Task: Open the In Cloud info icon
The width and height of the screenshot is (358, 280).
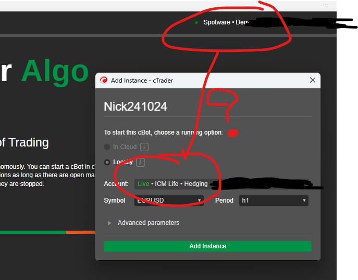Action: (144, 147)
